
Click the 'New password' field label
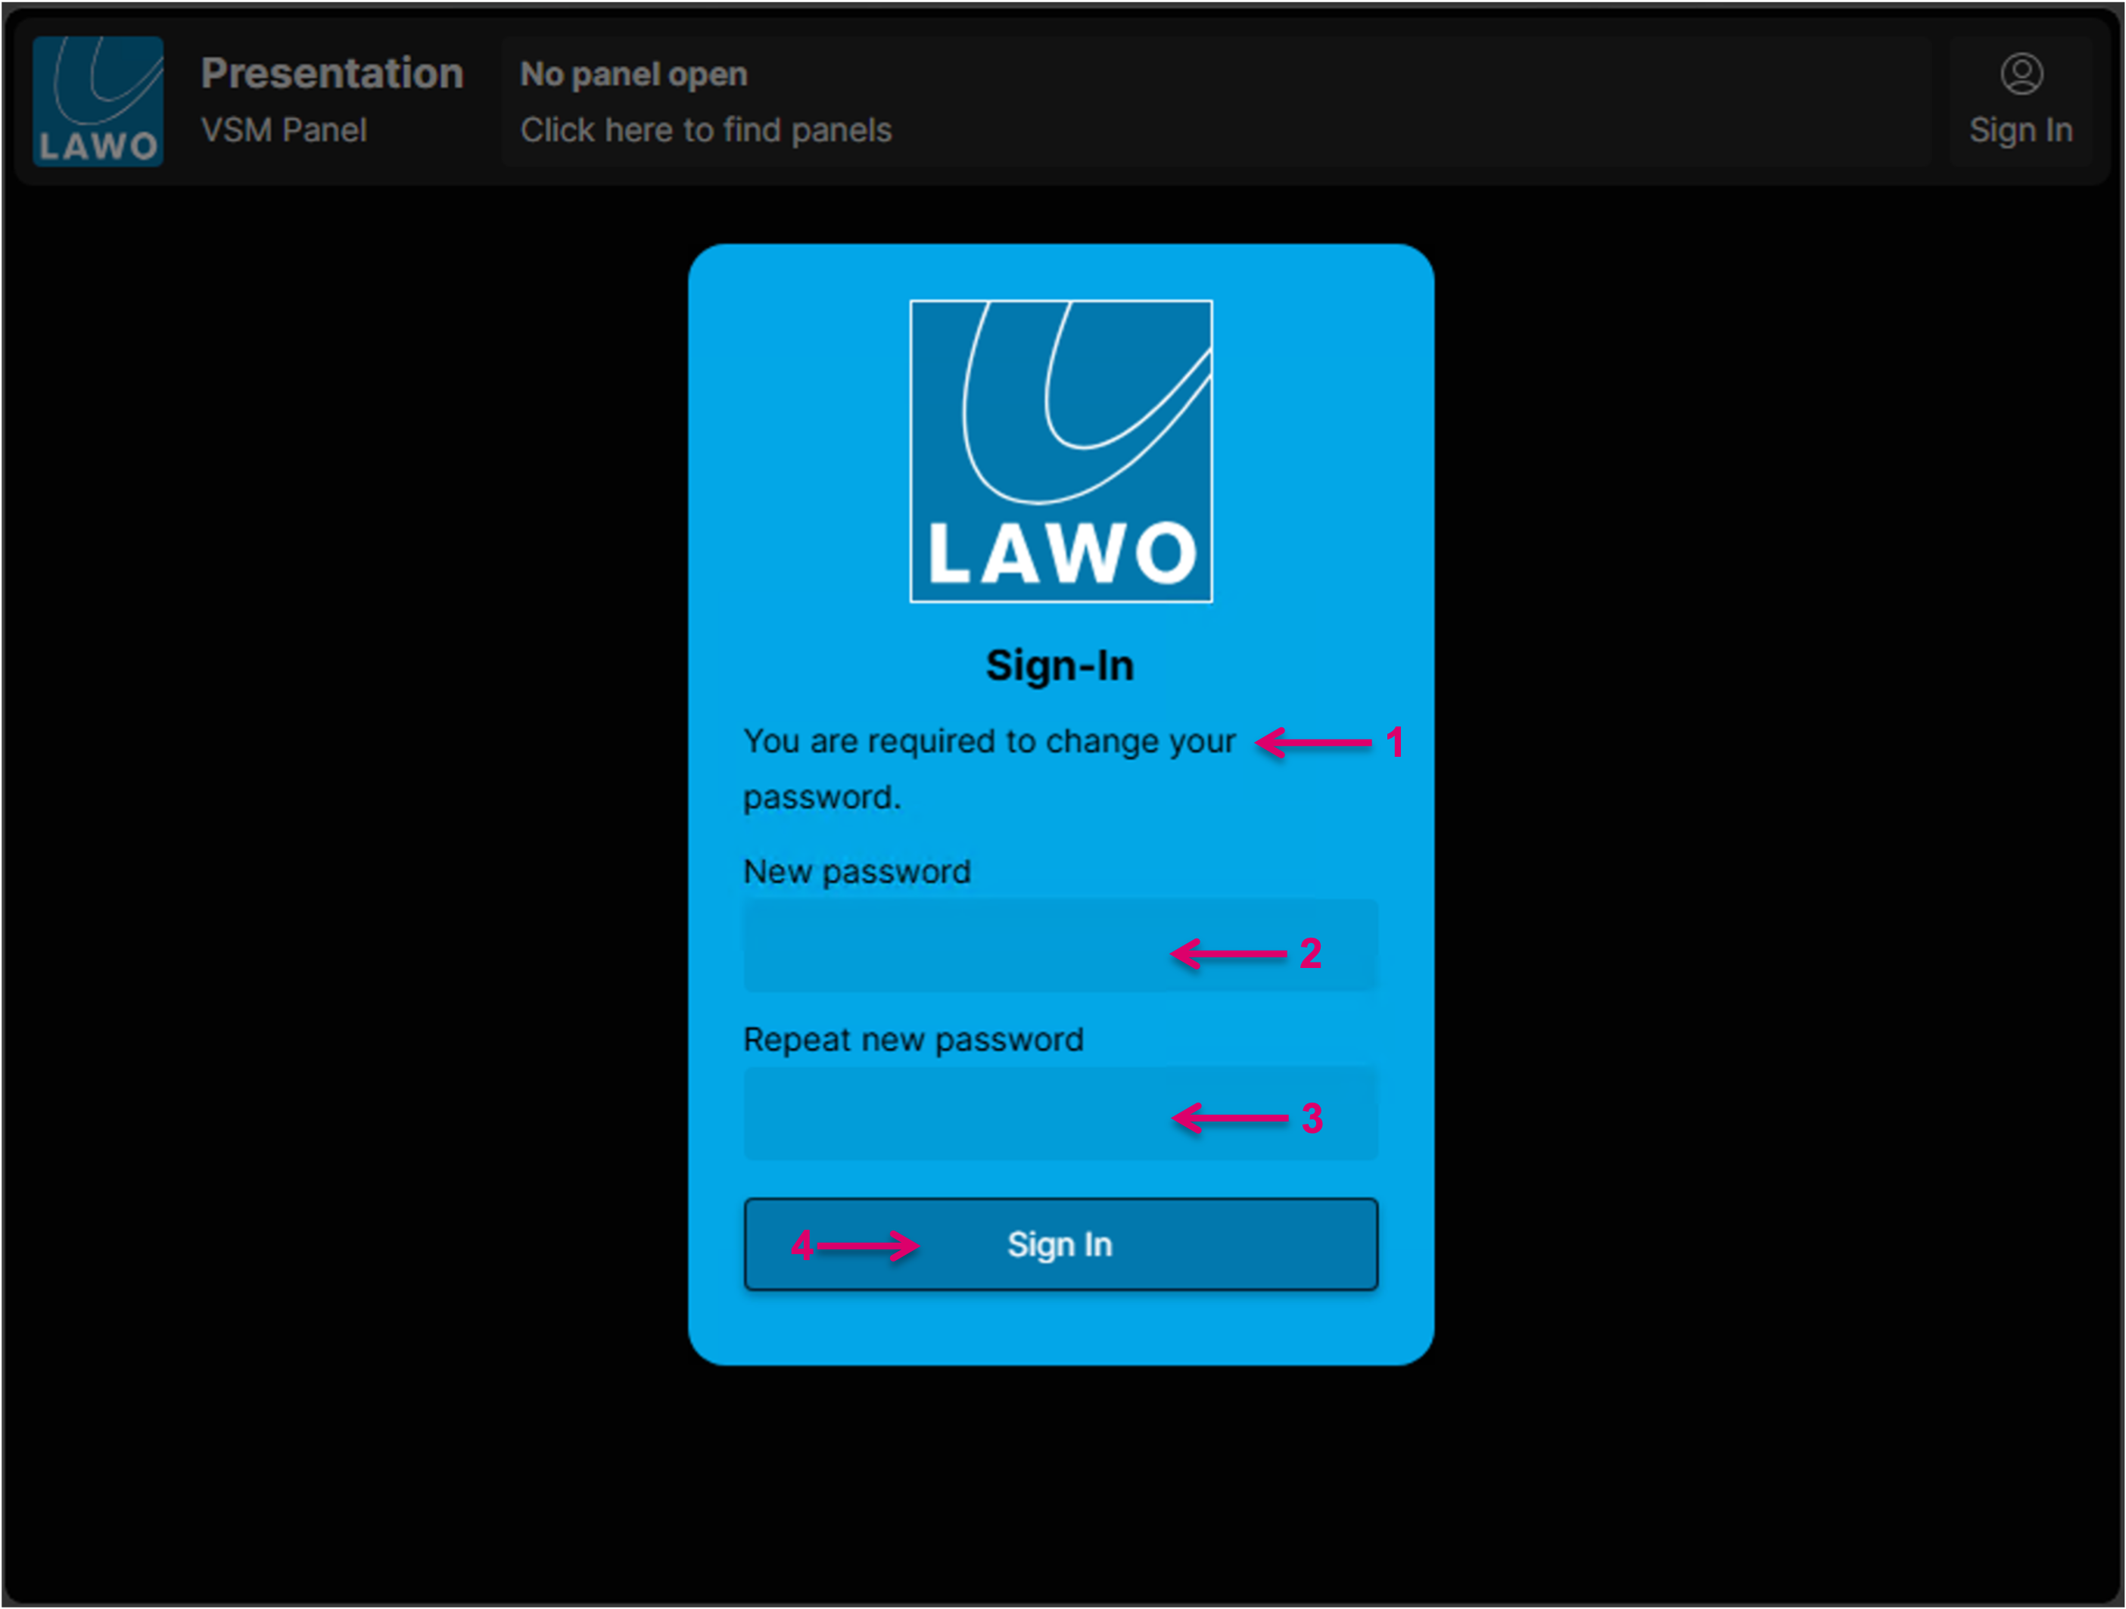pos(856,871)
